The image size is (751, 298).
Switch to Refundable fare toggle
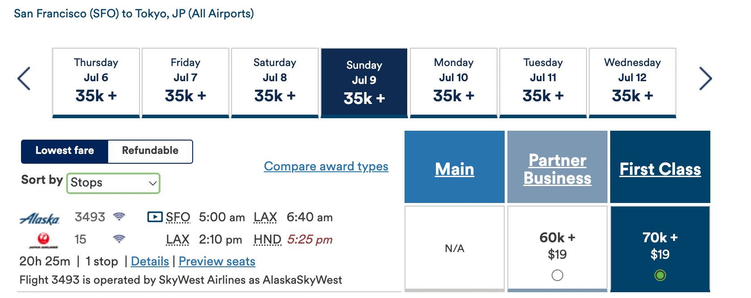pos(150,151)
